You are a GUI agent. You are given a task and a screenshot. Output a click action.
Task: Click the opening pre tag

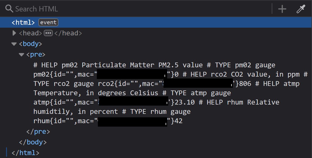[36, 54]
